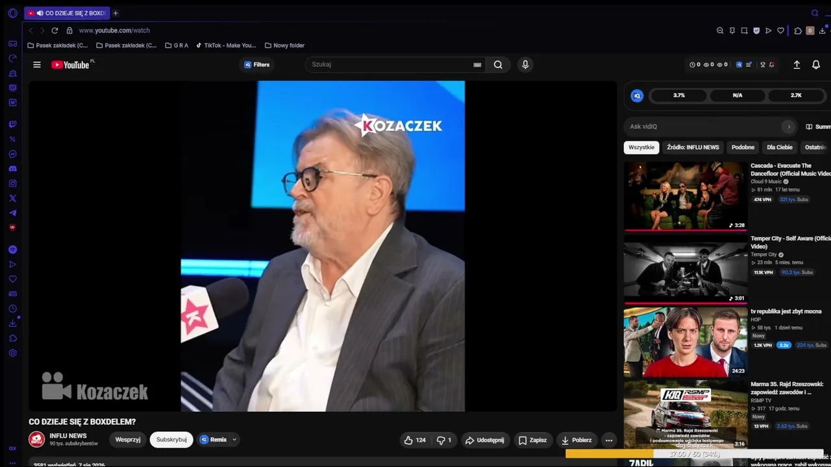Image resolution: width=831 pixels, height=467 pixels.
Task: Open Cascada Evacuate The Dancefloor thumbnail
Action: pyautogui.click(x=686, y=196)
